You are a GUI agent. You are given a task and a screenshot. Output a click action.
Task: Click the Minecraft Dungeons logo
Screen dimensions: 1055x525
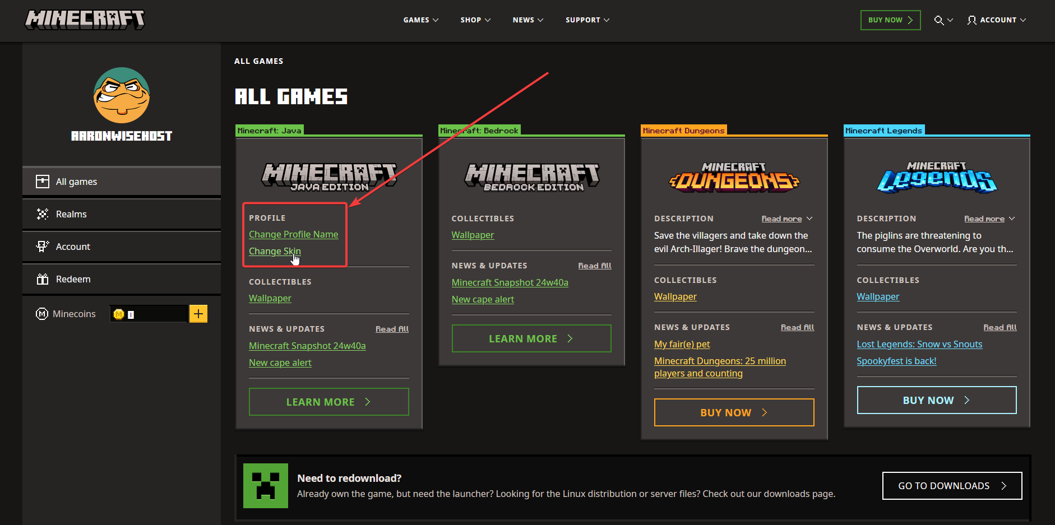(x=734, y=177)
